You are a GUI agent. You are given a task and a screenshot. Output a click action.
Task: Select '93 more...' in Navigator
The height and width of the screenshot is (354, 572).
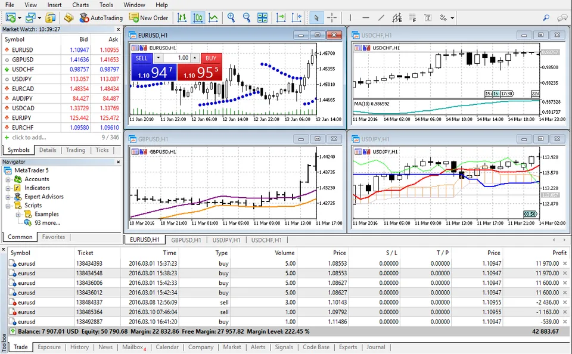tap(48, 223)
